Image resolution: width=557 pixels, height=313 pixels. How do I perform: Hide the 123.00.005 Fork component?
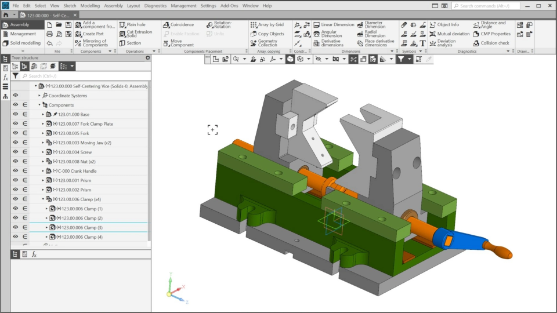(16, 133)
